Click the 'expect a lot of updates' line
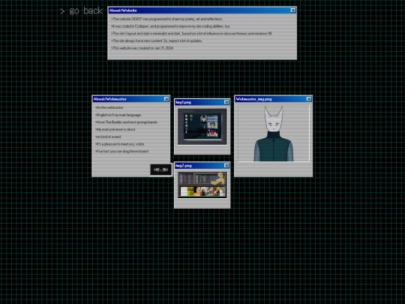Viewport: 405px width, 304px height. click(x=157, y=41)
